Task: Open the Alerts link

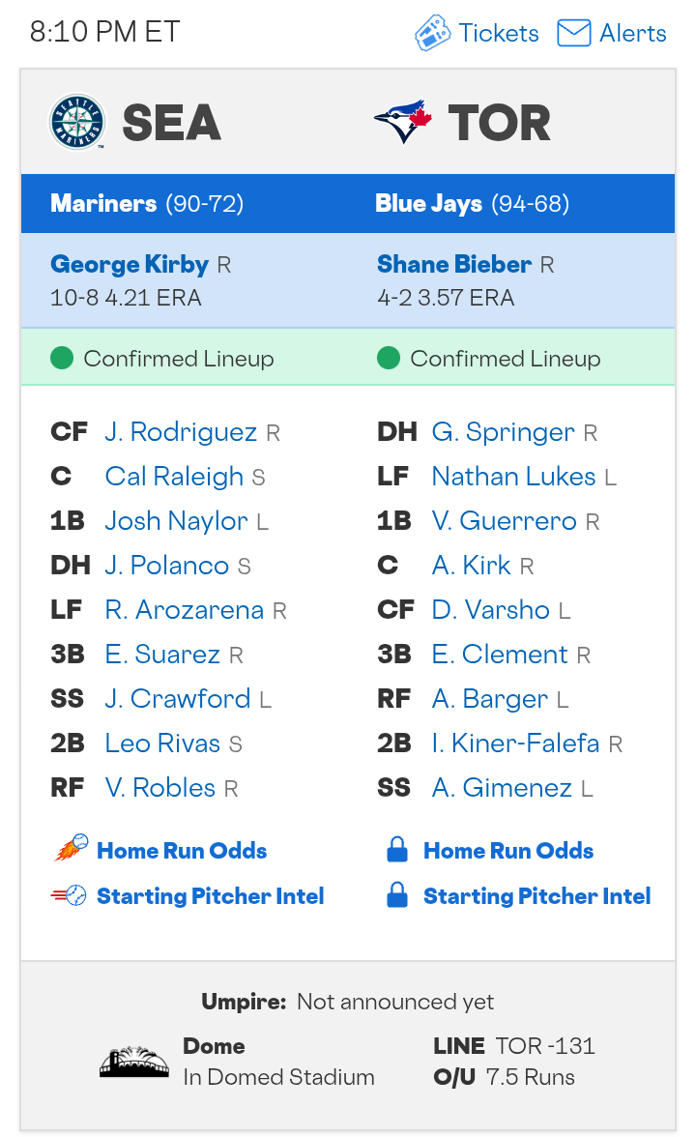Action: tap(632, 33)
